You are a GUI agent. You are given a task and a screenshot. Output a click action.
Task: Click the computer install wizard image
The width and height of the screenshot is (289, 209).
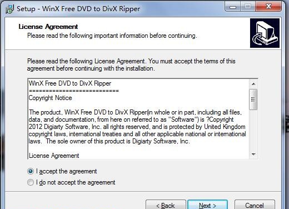(265, 33)
